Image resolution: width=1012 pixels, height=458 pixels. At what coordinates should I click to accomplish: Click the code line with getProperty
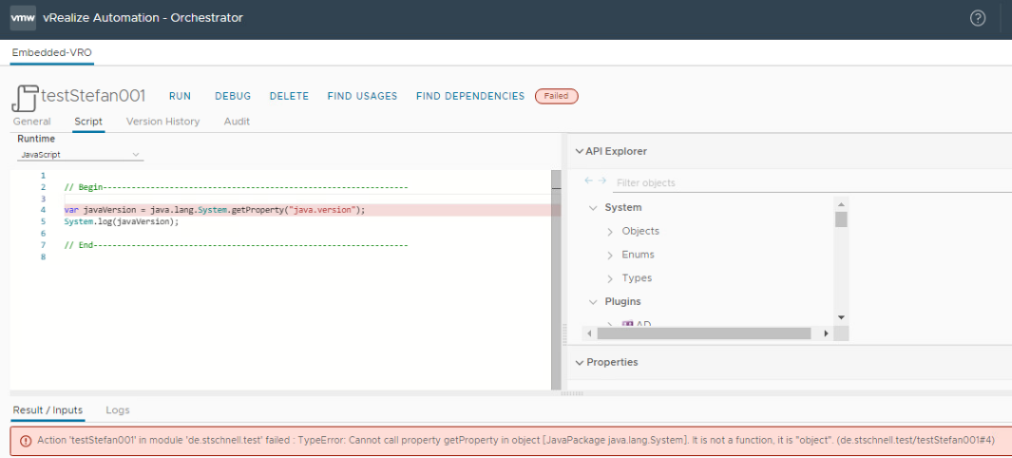(215, 210)
